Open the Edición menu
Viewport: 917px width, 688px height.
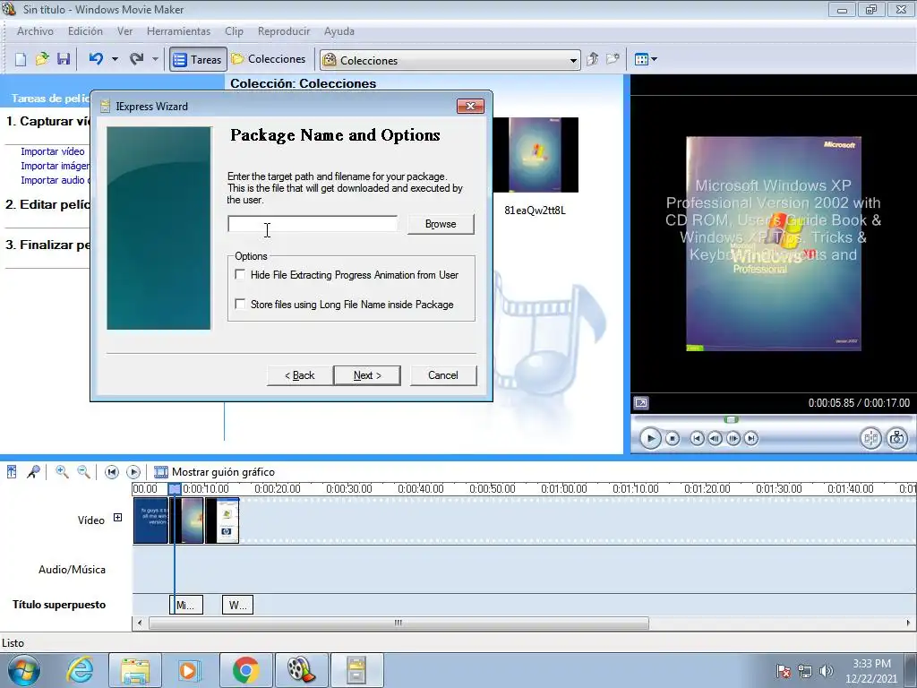click(85, 31)
